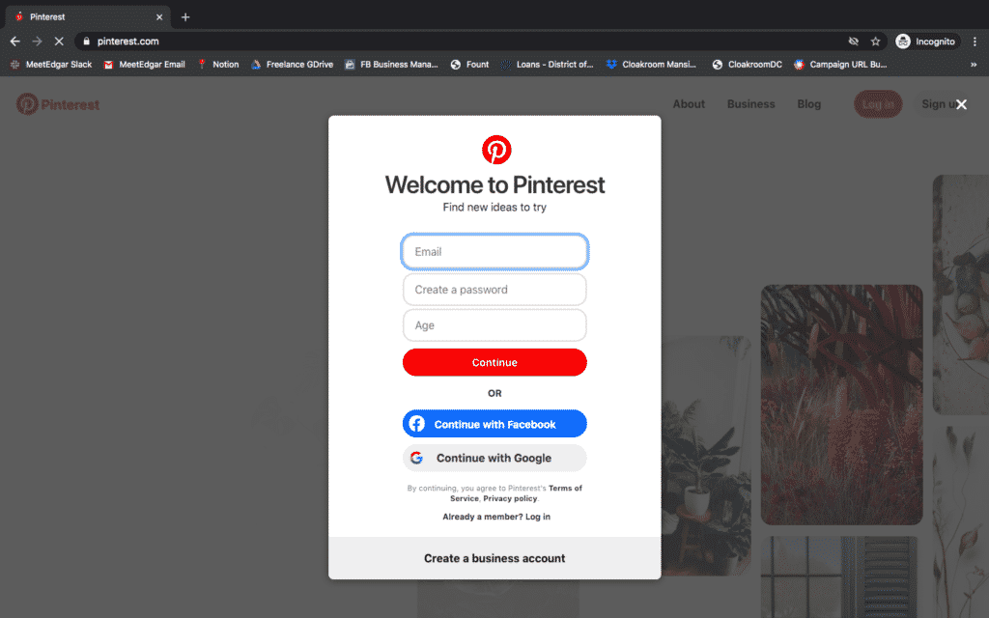This screenshot has height=618, width=989.
Task: Click the Pinterest logo in the signup modal
Action: 496,150
